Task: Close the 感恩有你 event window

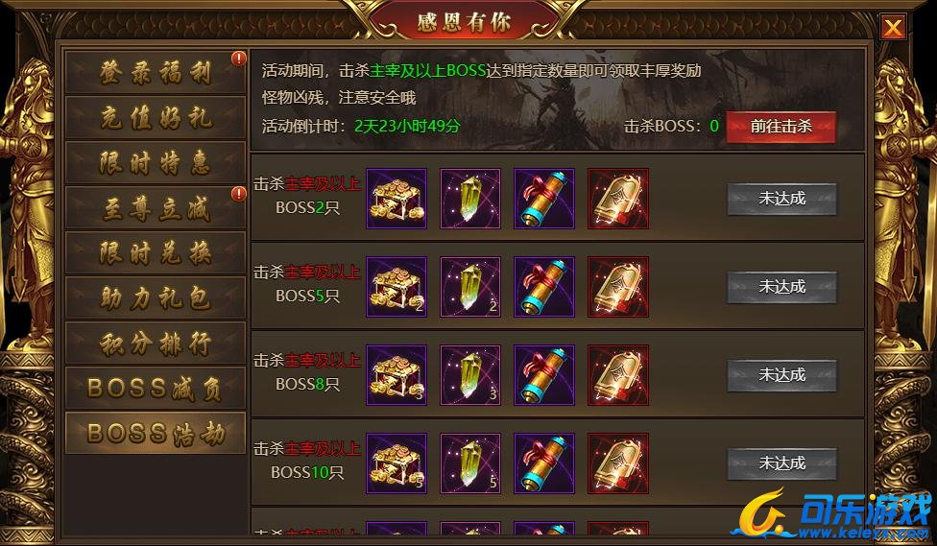Action: tap(893, 27)
